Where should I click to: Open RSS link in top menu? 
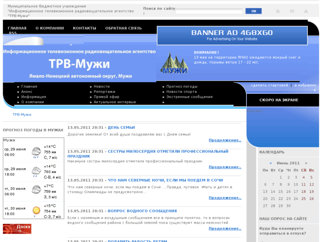(x=13, y=33)
